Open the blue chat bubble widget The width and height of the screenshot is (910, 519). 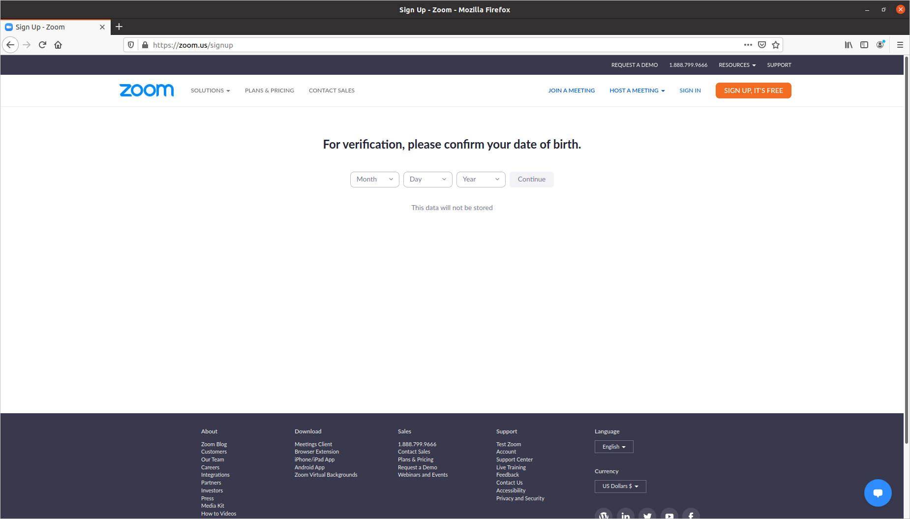click(878, 493)
